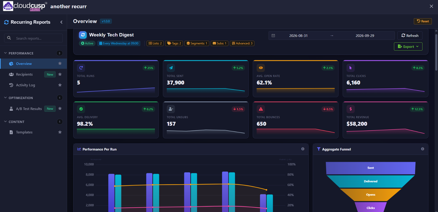438x212 pixels.
Task: Click the Activity Log history icon
Action: (x=11, y=85)
